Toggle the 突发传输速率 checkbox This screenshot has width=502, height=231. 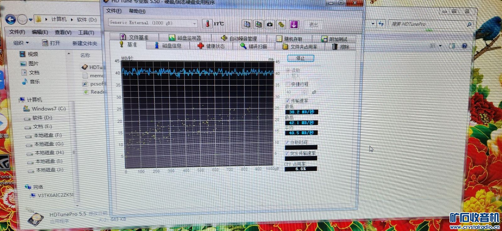pyautogui.click(x=287, y=153)
